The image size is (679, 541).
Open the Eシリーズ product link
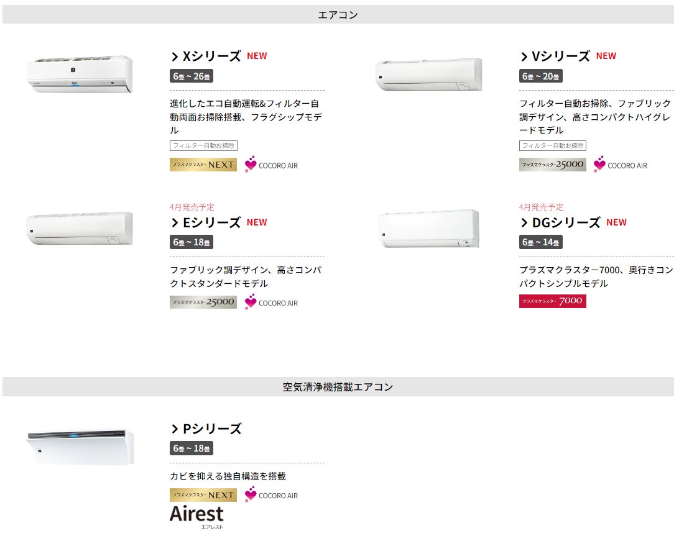206,222
